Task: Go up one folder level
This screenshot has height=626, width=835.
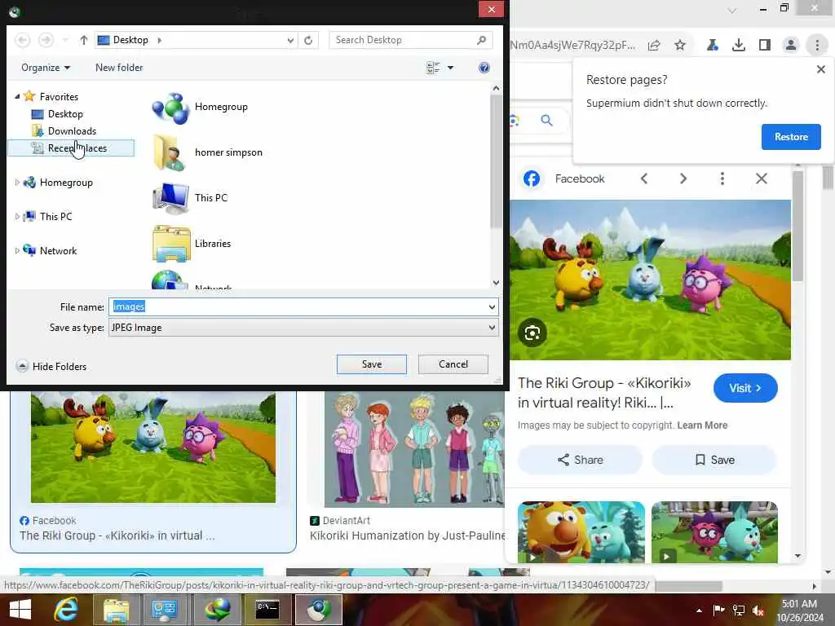Action: coord(84,40)
